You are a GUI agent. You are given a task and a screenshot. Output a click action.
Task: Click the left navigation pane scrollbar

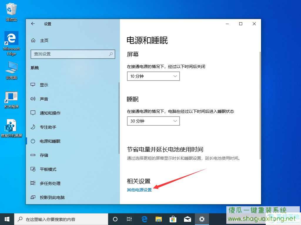click(x=119, y=118)
